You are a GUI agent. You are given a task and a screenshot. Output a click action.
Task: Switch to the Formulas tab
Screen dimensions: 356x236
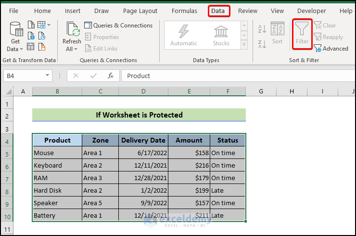(x=184, y=11)
